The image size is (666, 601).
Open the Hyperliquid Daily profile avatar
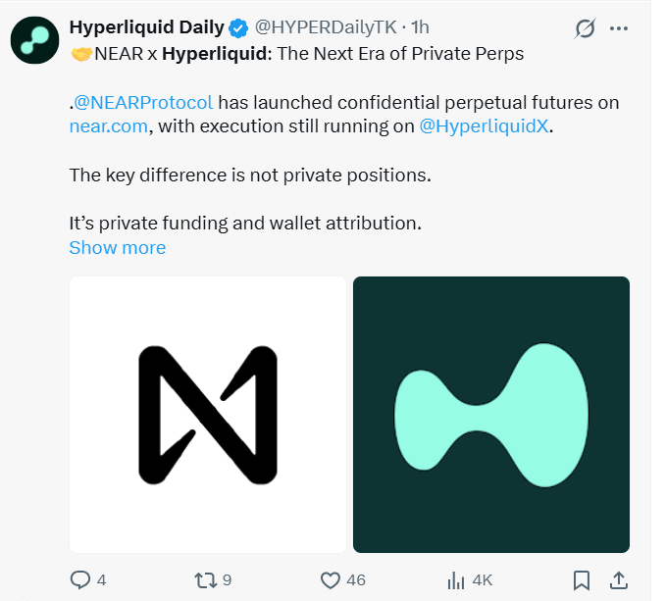coord(35,40)
